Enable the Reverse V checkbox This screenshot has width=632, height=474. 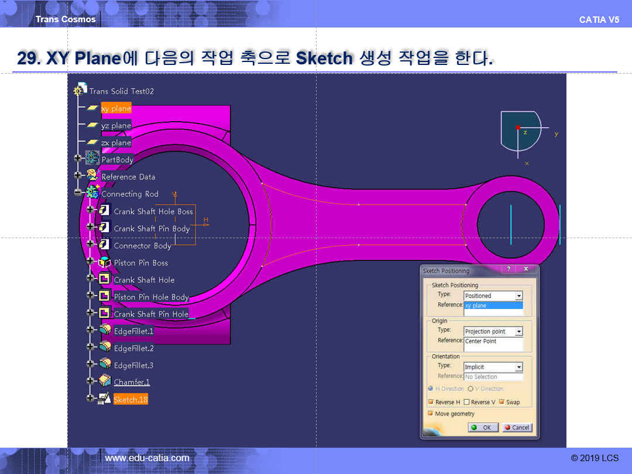(466, 402)
